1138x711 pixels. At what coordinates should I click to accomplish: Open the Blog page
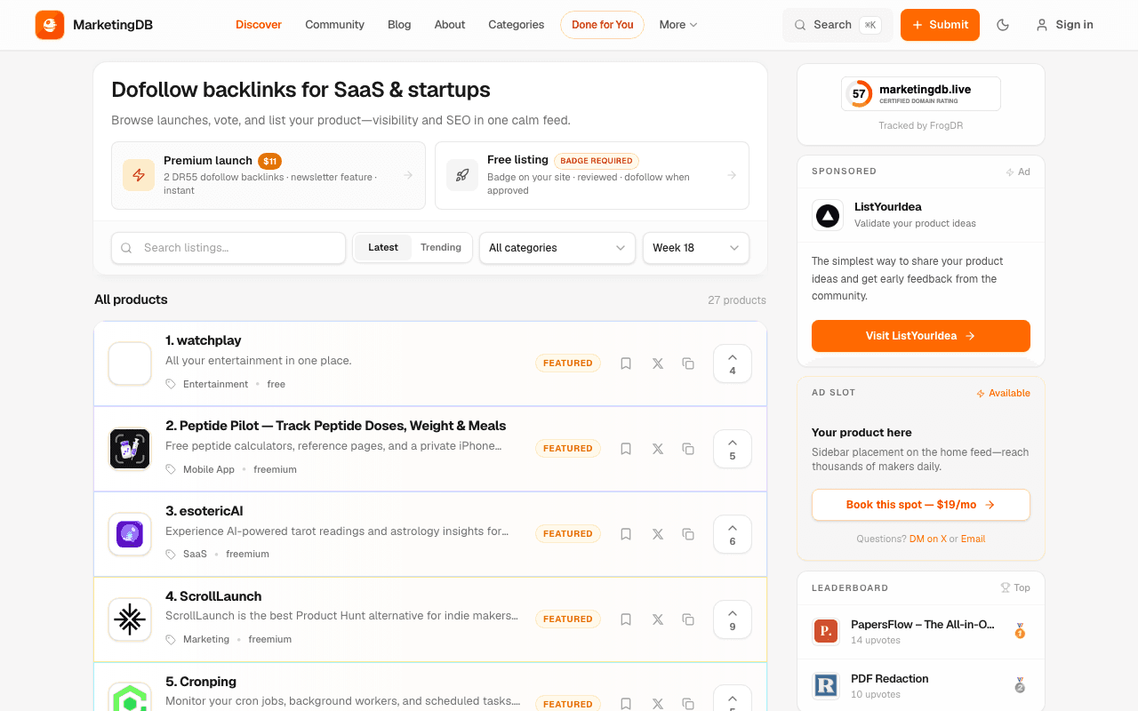(x=399, y=25)
